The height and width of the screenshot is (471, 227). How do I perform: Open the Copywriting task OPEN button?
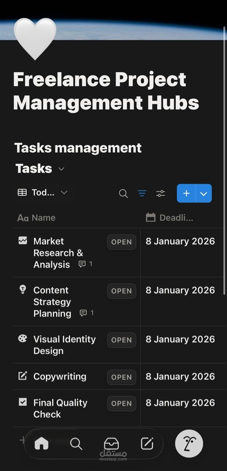point(121,377)
